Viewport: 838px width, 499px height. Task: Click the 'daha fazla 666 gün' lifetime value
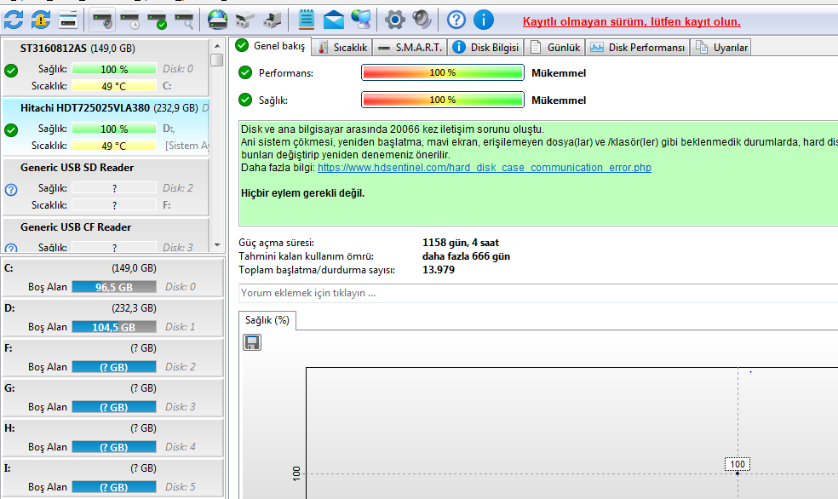coord(466,256)
